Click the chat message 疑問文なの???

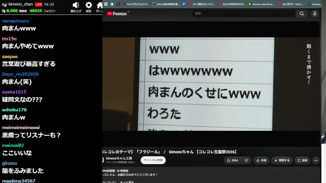click(x=22, y=100)
